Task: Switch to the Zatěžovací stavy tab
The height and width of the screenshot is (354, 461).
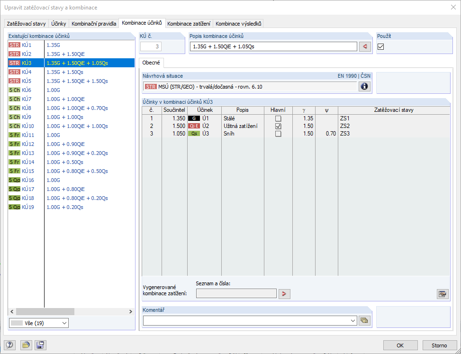Action: 26,24
